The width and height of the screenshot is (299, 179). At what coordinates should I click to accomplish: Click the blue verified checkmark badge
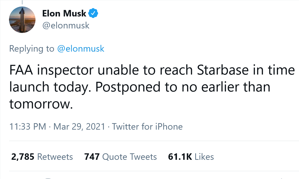(x=93, y=14)
